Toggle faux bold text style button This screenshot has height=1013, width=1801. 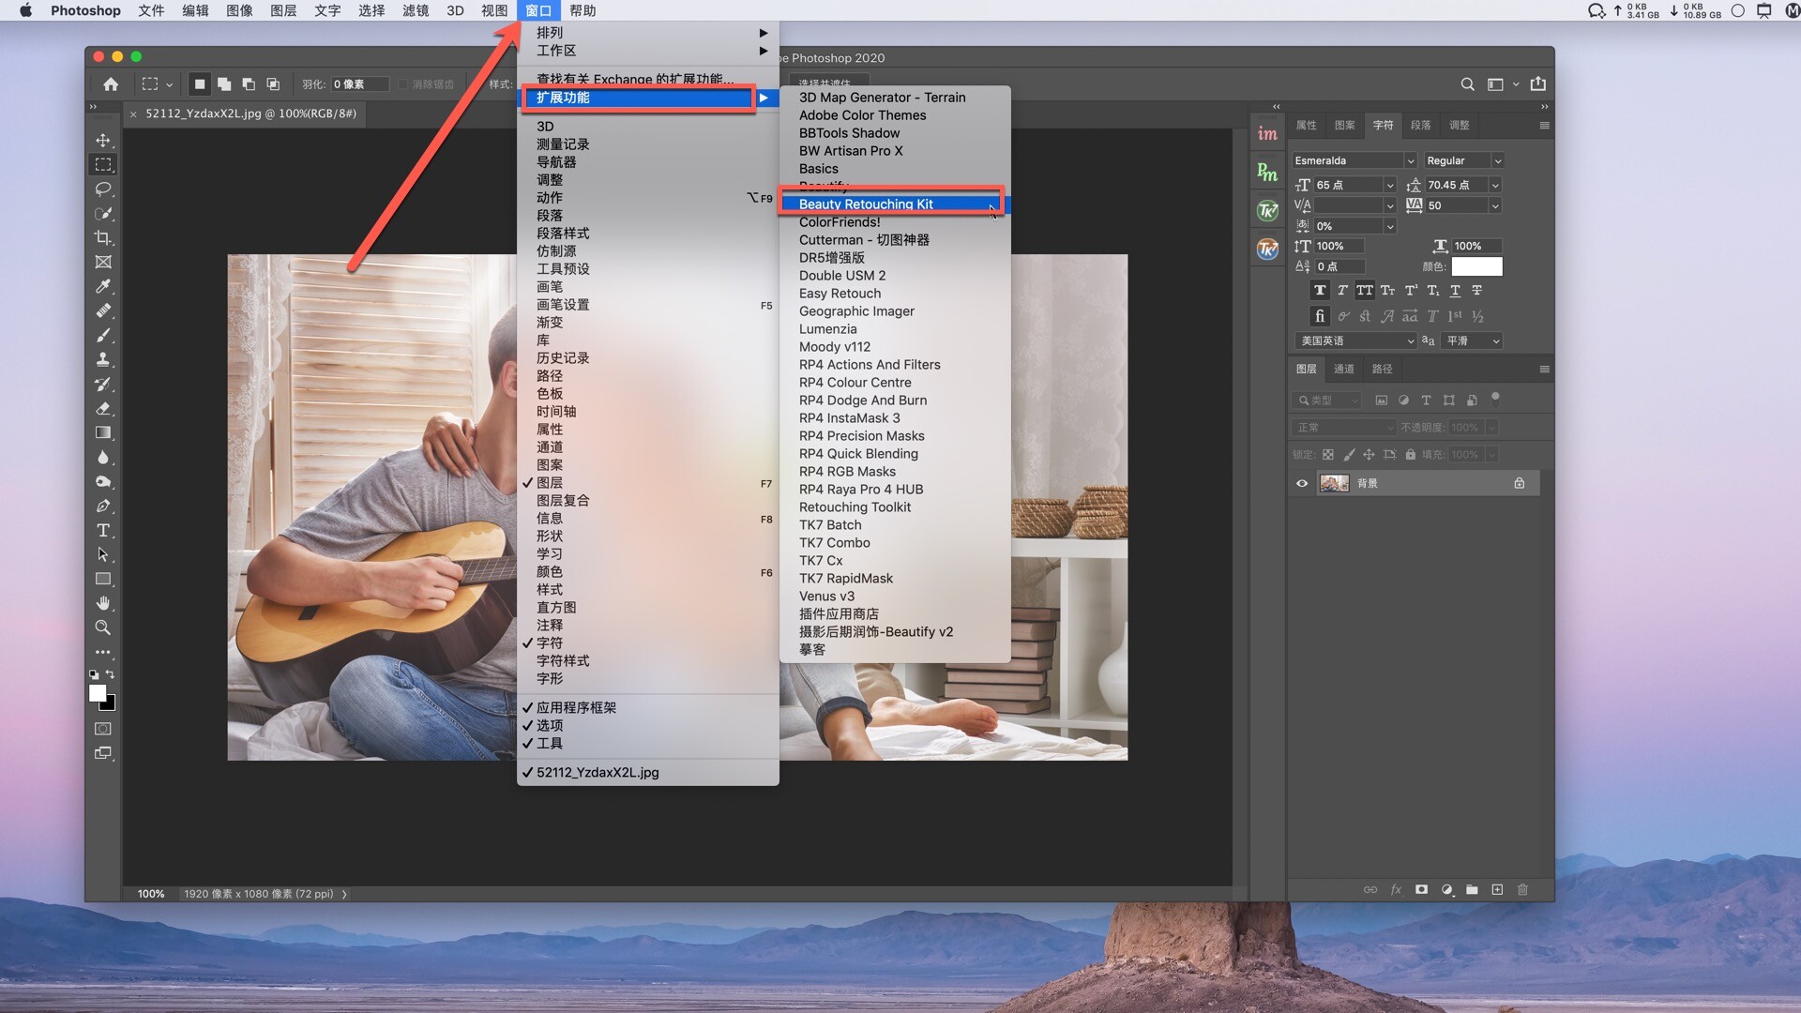pos(1320,291)
